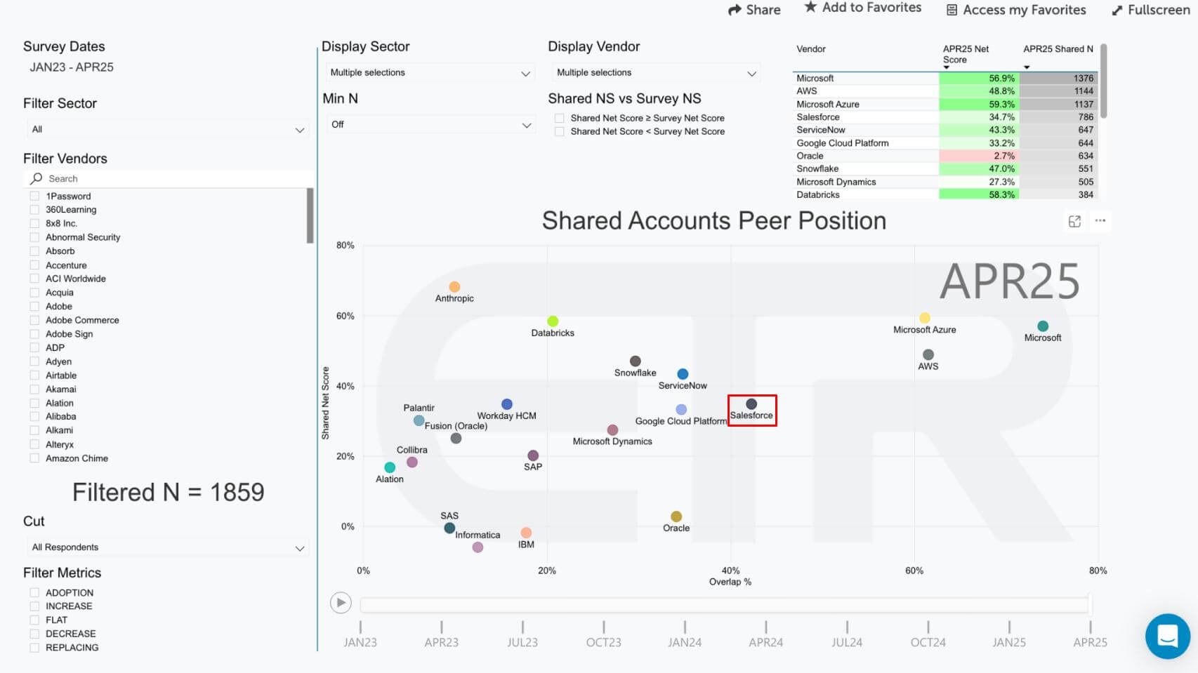Enter Fullscreen mode via the fullscreen icon
Image resolution: width=1198 pixels, height=673 pixels.
pyautogui.click(x=1118, y=10)
